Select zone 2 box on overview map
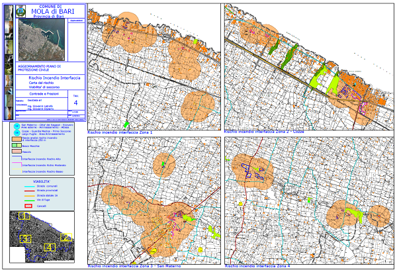Viewport: 397px width, 272px height. (66, 236)
